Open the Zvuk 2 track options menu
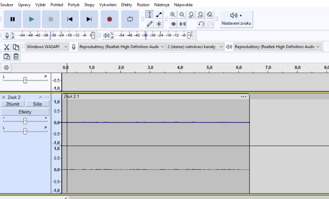Viewport: 329px width, 199px height. click(x=47, y=97)
